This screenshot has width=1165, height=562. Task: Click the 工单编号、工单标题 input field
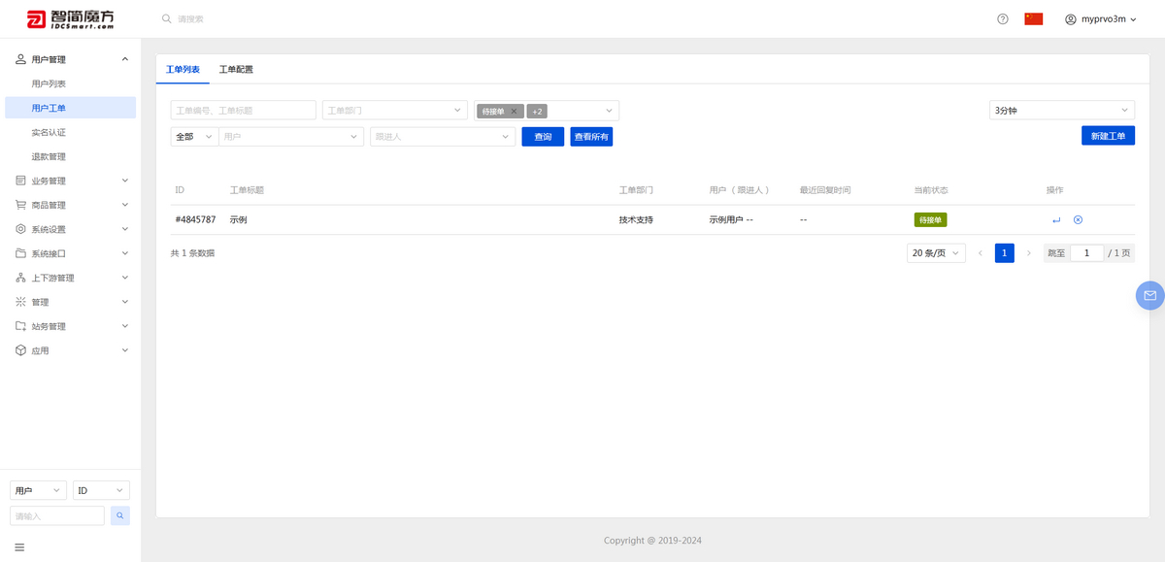(x=243, y=111)
